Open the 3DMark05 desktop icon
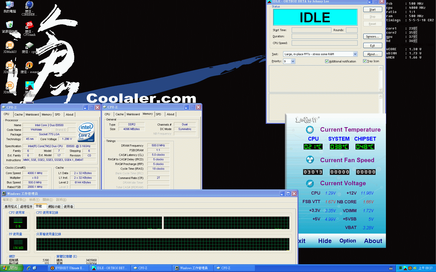The height and width of the screenshot is (272, 436). point(10,67)
